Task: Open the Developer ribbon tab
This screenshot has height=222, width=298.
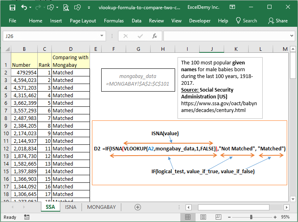Action: pos(200,21)
